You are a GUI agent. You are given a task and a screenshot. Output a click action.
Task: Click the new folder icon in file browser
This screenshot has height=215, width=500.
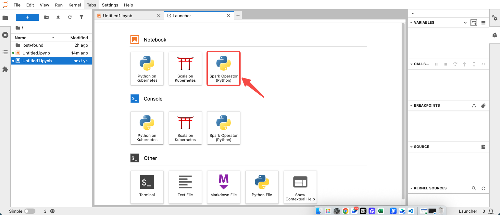[46, 17]
